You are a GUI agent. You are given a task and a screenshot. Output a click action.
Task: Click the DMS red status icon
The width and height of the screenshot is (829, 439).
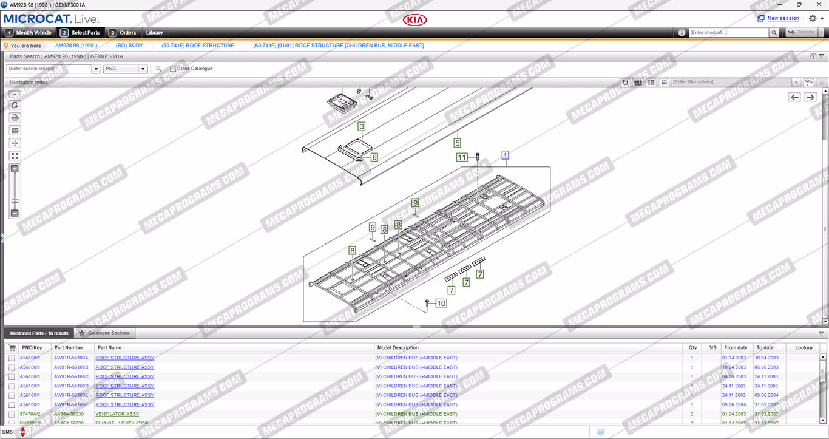(x=22, y=432)
